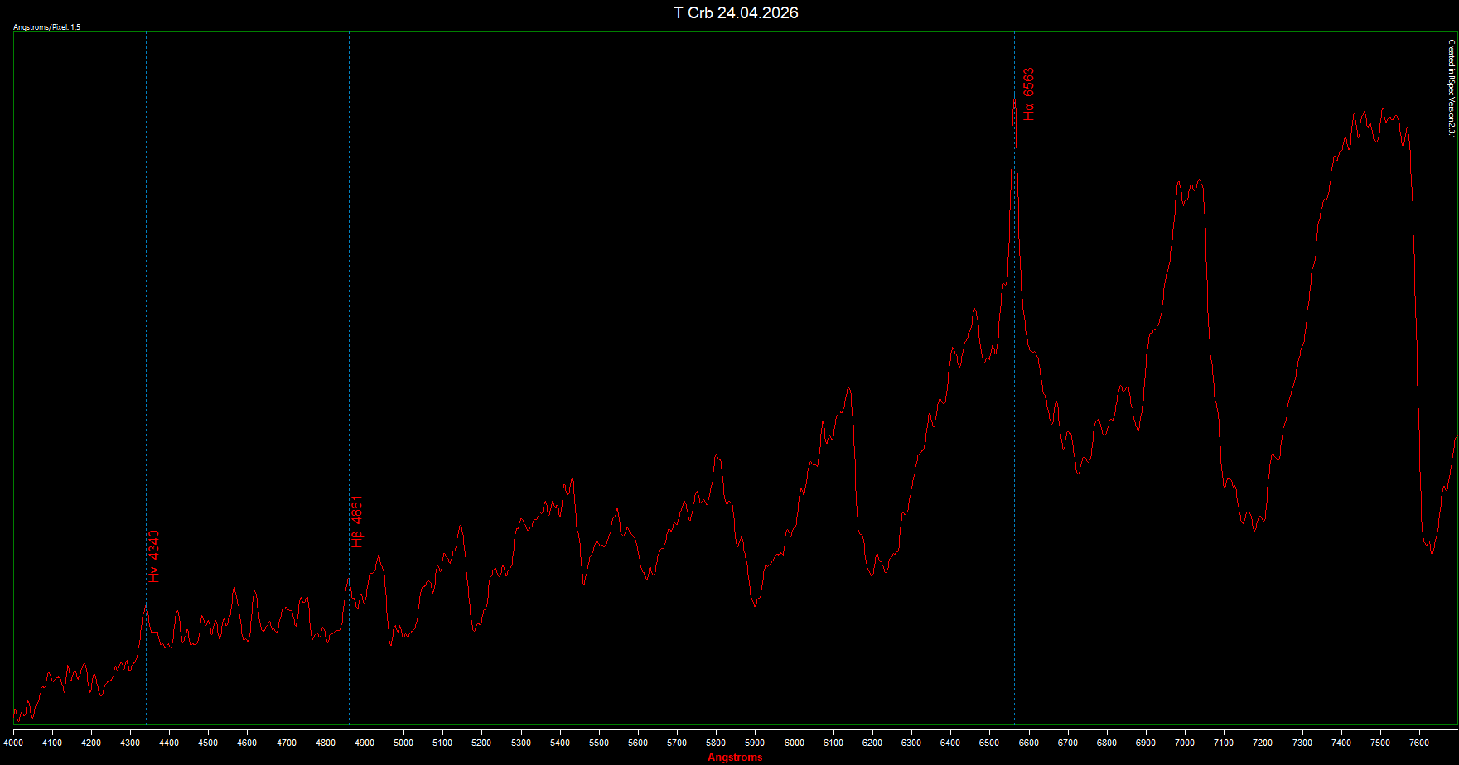Click the red Angstroms x-axis label
This screenshot has height=765, width=1459.
(735, 758)
